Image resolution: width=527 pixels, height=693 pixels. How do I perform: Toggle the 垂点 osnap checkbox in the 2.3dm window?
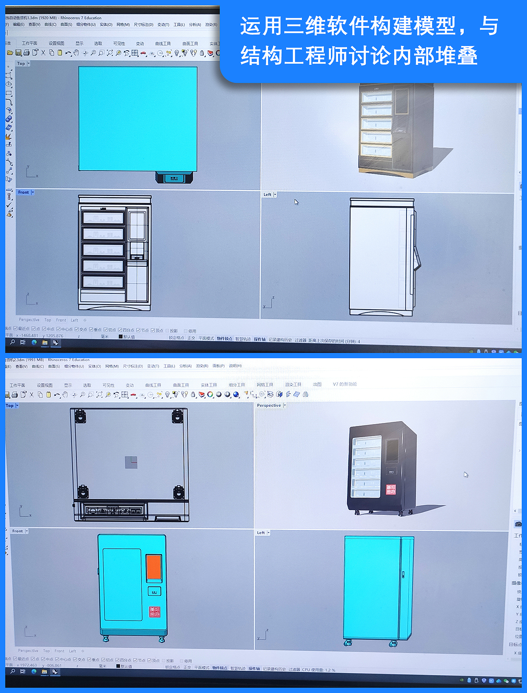pos(89,660)
